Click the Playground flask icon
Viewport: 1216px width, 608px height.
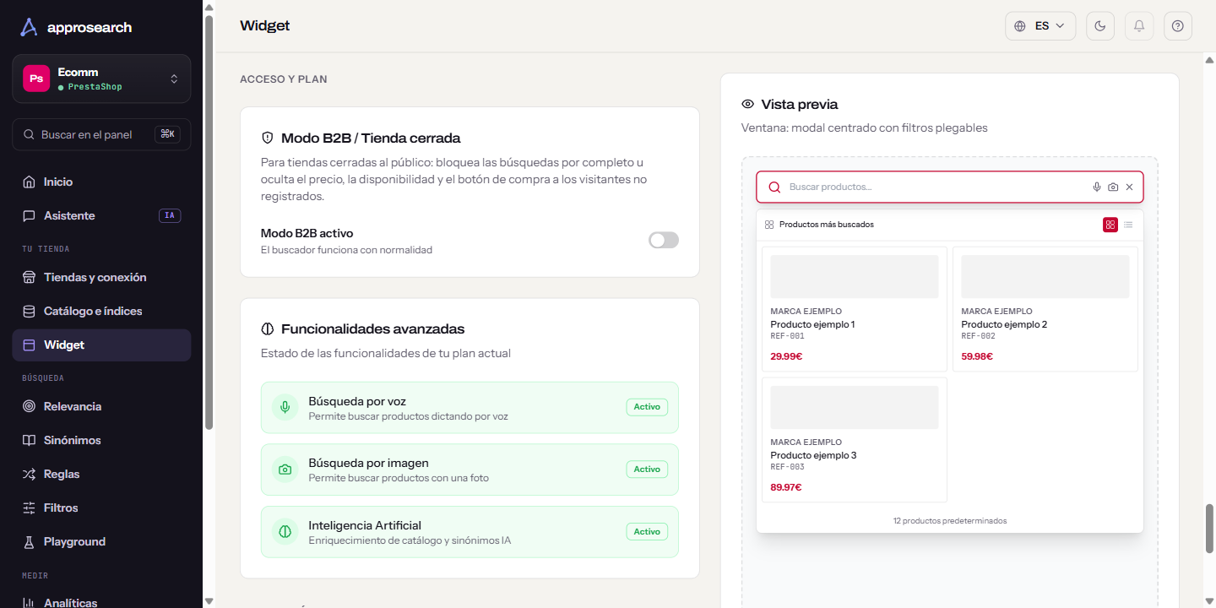29,541
